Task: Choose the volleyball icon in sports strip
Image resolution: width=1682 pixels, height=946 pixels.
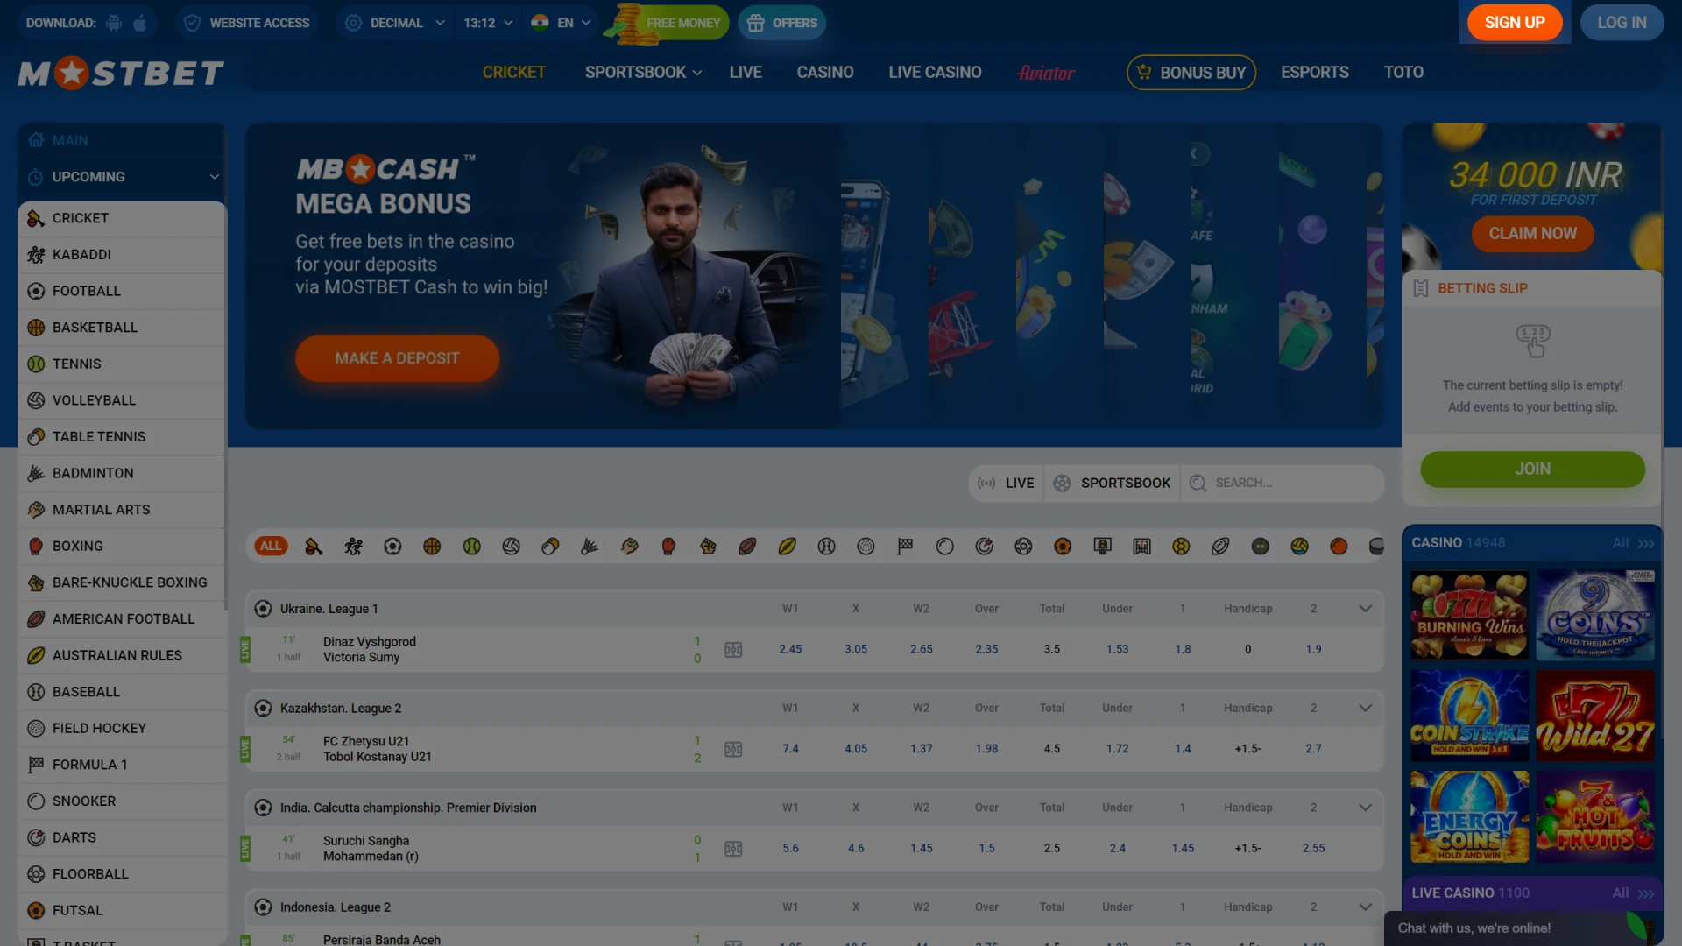Action: click(511, 547)
